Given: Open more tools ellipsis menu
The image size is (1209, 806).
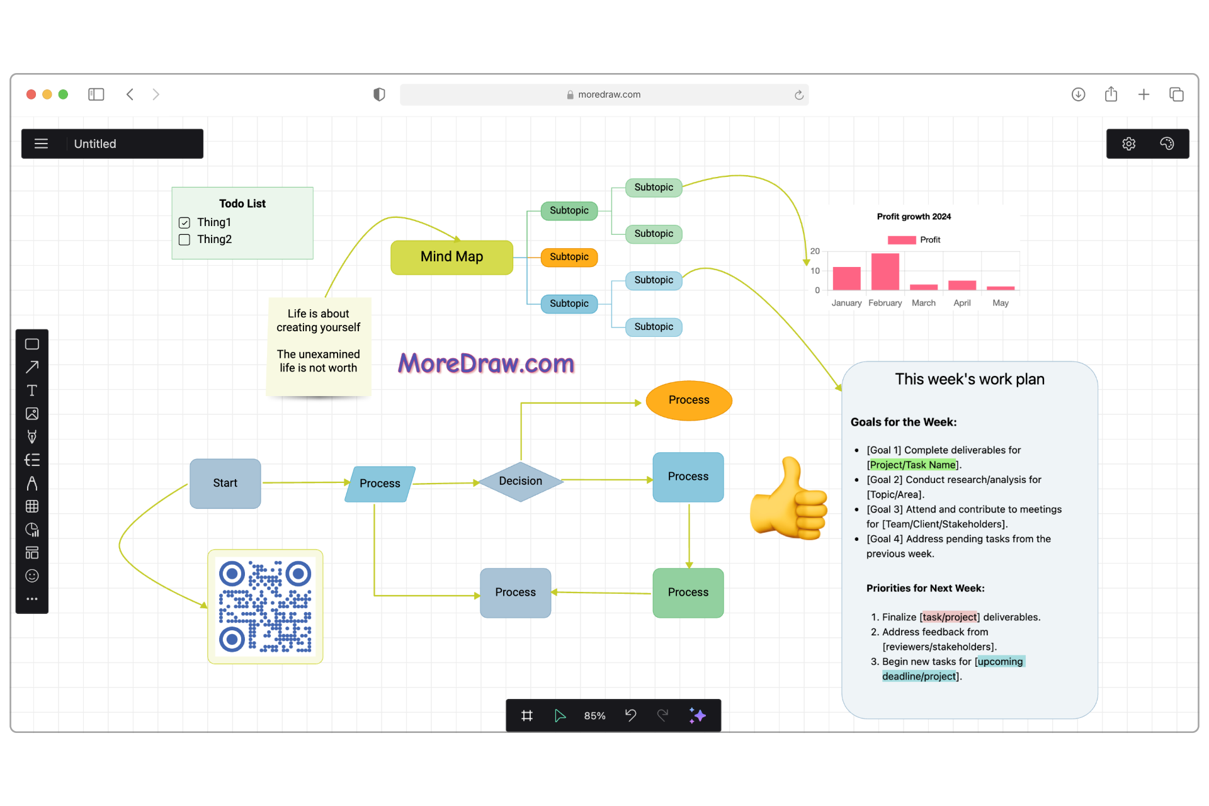Looking at the screenshot, I should pos(32,599).
